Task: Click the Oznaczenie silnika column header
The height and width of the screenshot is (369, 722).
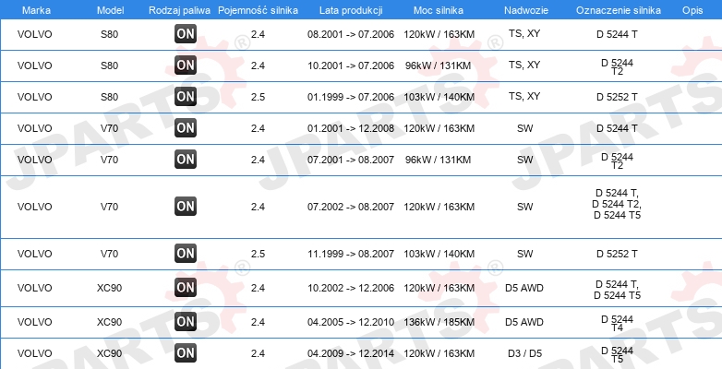Action: [619, 10]
